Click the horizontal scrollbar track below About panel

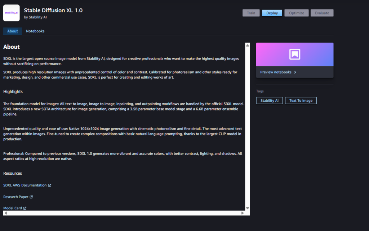point(124,213)
